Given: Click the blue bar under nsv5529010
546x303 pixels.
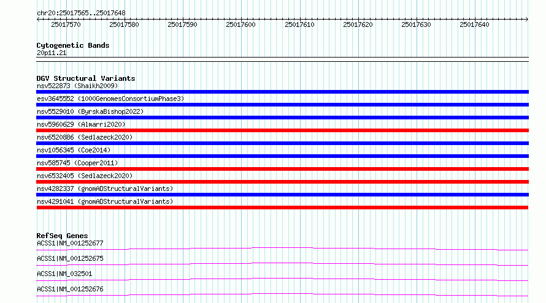Looking at the screenshot, I should pyautogui.click(x=282, y=118).
